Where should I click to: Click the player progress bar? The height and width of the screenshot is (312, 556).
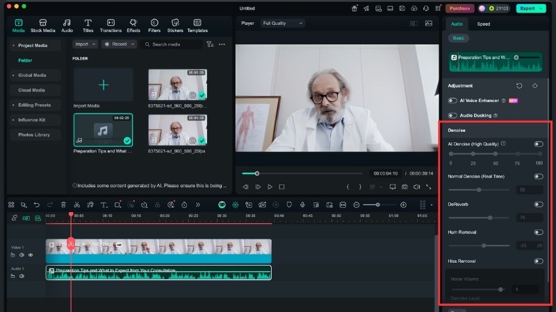point(302,173)
